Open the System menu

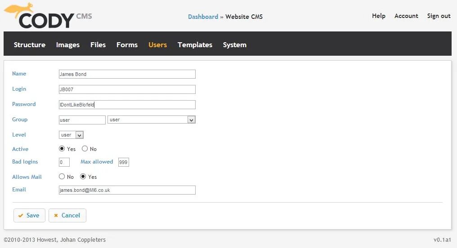235,44
